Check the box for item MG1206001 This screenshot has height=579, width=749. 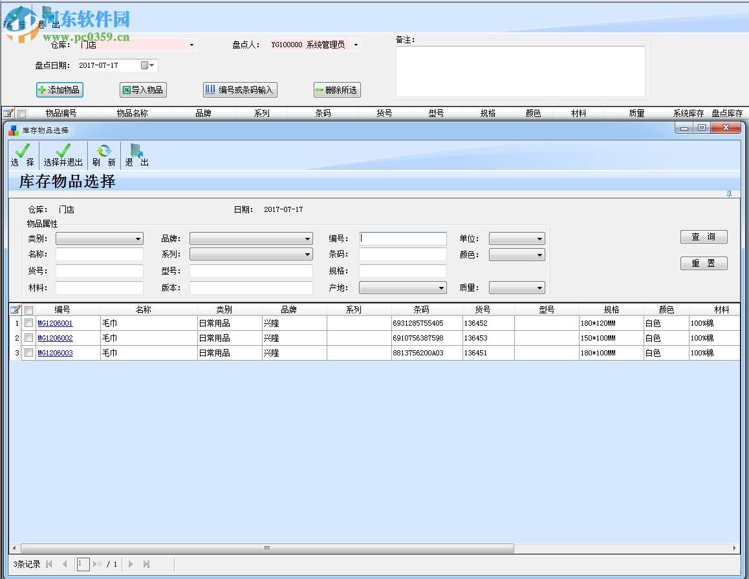click(x=28, y=323)
